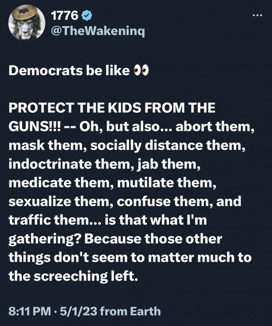Click the 'PROTECT THE KIDS FROM THE' line
Image resolution: width=272 pixels, height=326 pixels.
coord(112,108)
